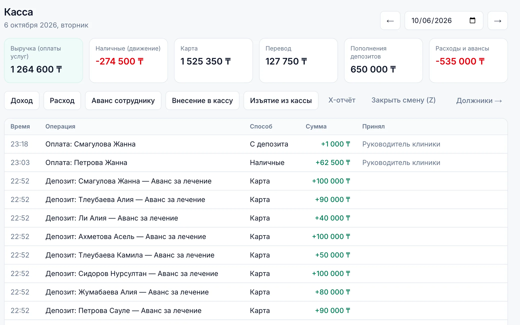Viewport: 520px width, 325px height.
Task: Open the Перевод summary card
Action: coord(298,60)
